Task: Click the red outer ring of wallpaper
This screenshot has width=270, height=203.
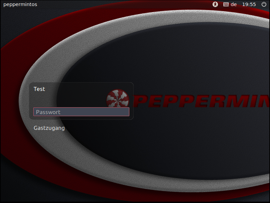Action: [x=10, y=67]
